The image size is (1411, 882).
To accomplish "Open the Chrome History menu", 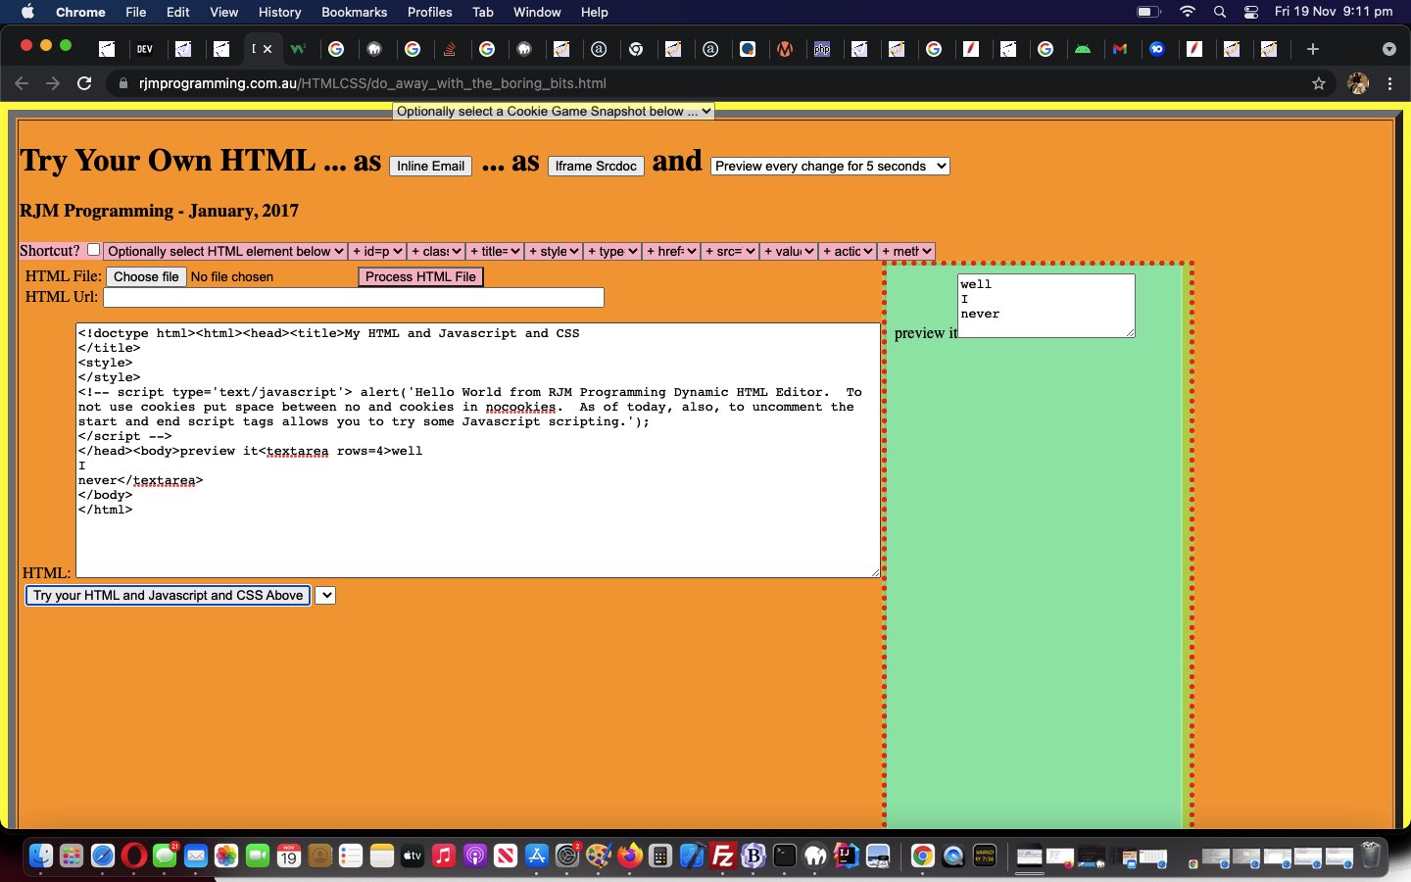I will 279,12.
